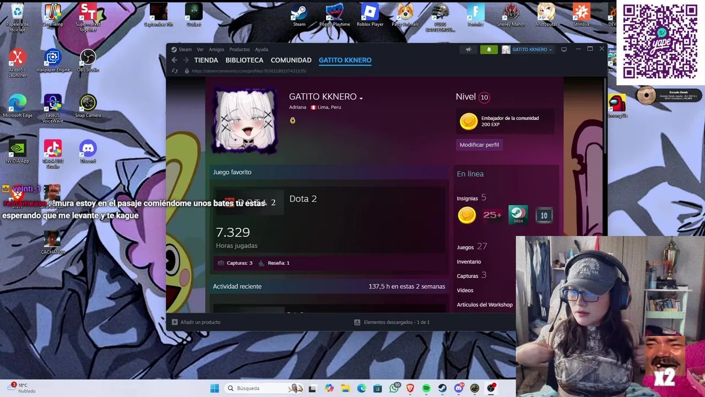The height and width of the screenshot is (397, 705).
Task: Open the Amigos menu in Steam
Action: pos(216,50)
